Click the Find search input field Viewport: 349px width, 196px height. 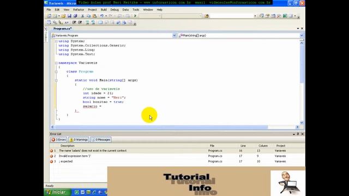pos(231,16)
